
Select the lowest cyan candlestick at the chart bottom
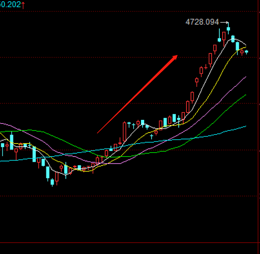tap(52, 181)
